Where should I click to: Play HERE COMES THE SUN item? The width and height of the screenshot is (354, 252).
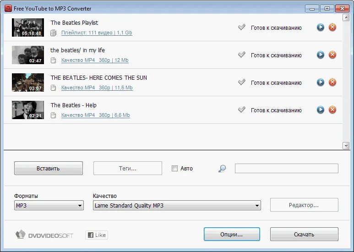321,82
